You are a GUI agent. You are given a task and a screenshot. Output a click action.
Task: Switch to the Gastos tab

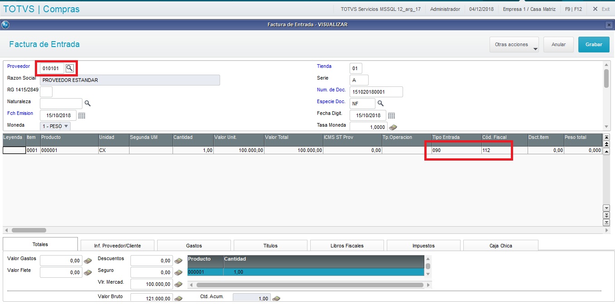pyautogui.click(x=194, y=246)
